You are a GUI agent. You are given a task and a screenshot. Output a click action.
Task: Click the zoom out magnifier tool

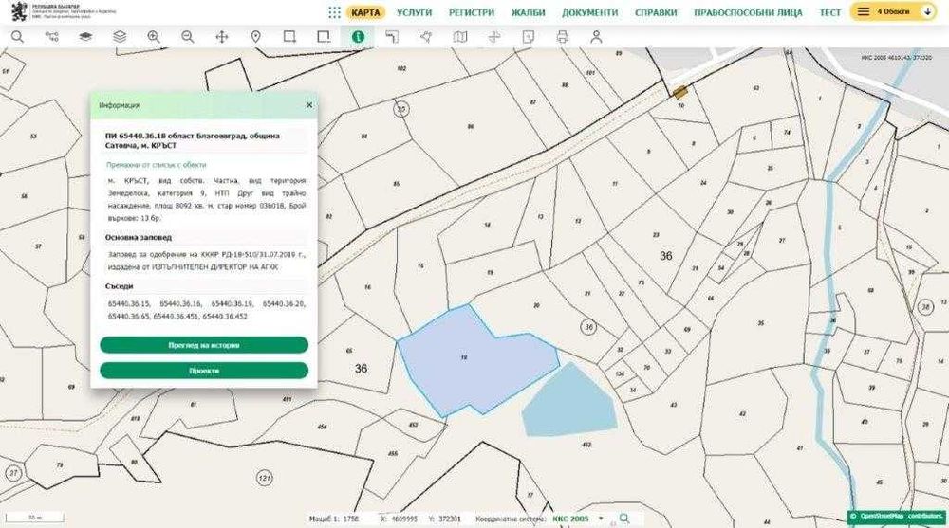(188, 37)
